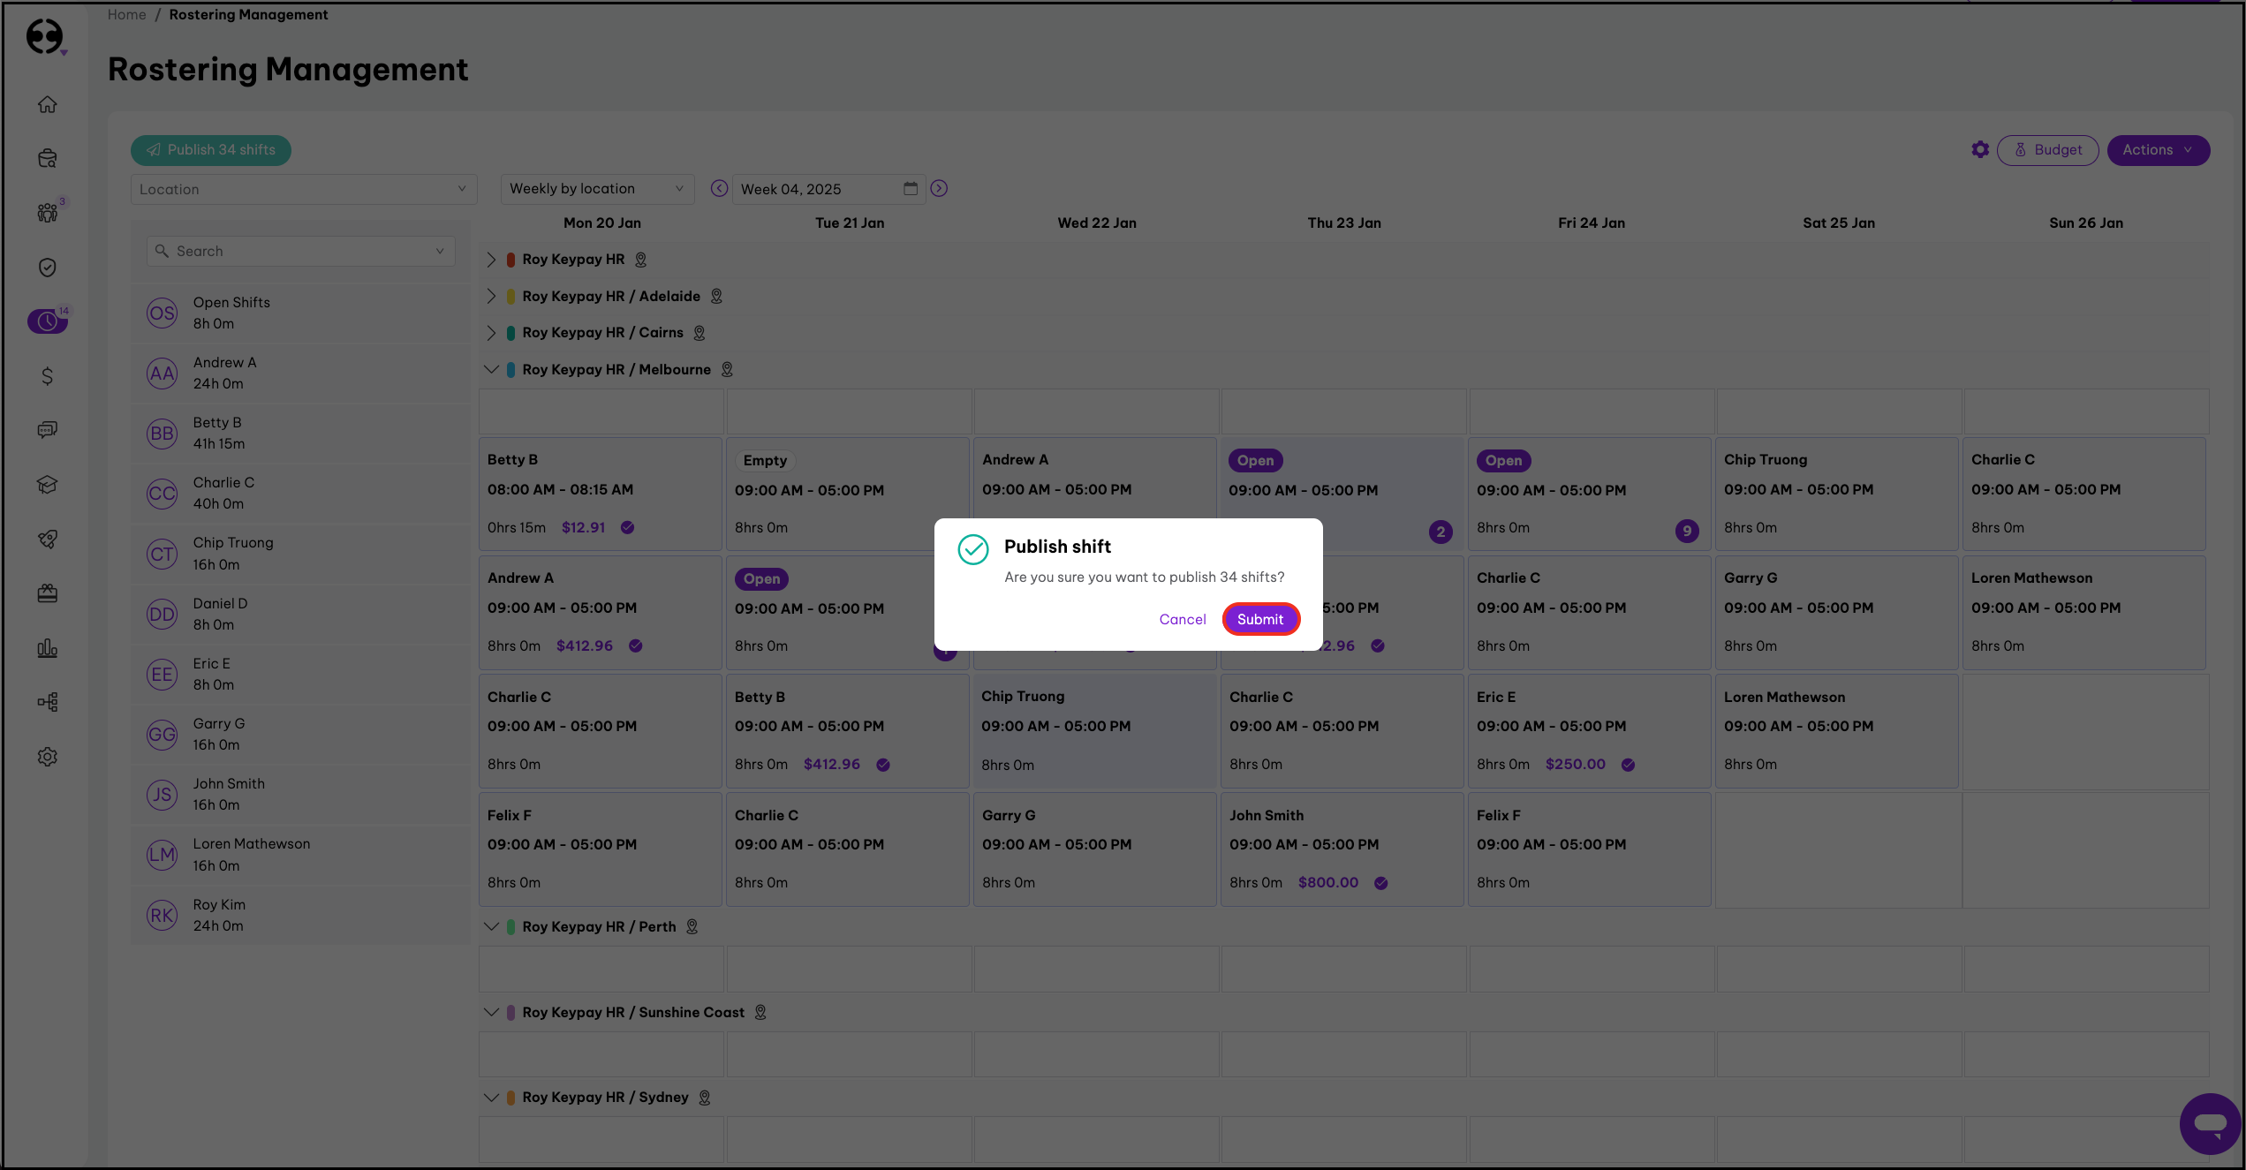The height and width of the screenshot is (1170, 2246).
Task: Click the employee Search field
Action: tap(300, 251)
